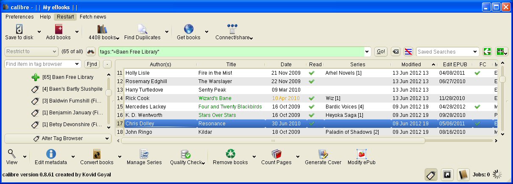
Task: Sort by the Title column header
Action: point(231,65)
